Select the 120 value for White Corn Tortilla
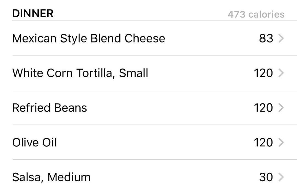The height and width of the screenshot is (193, 297). [x=263, y=73]
